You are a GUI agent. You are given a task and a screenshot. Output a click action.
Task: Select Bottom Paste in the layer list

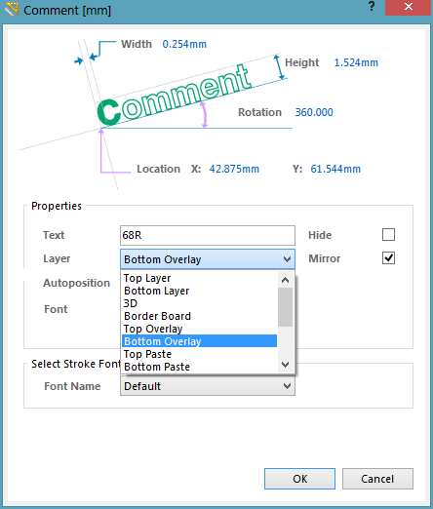(x=199, y=367)
